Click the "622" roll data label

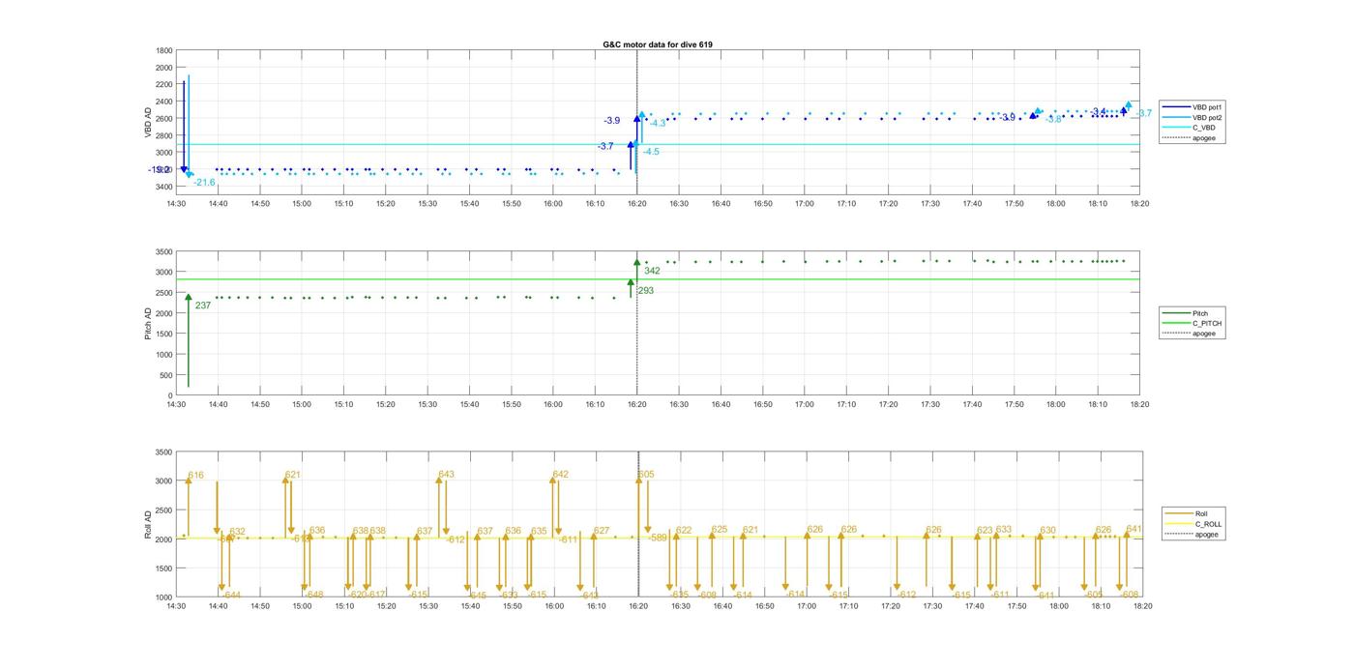coord(684,530)
